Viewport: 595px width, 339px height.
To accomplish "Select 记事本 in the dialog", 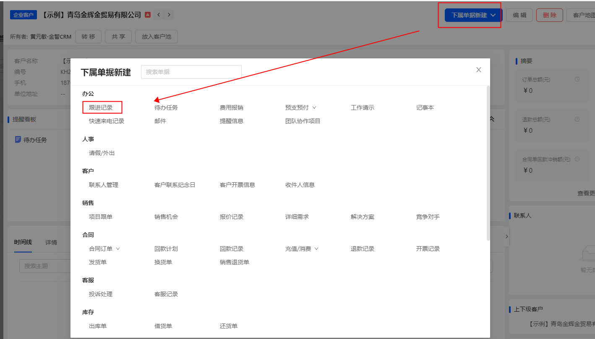I will pos(425,108).
